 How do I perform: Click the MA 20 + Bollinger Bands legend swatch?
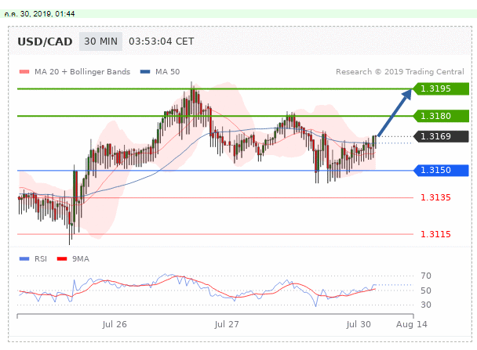coord(24,72)
